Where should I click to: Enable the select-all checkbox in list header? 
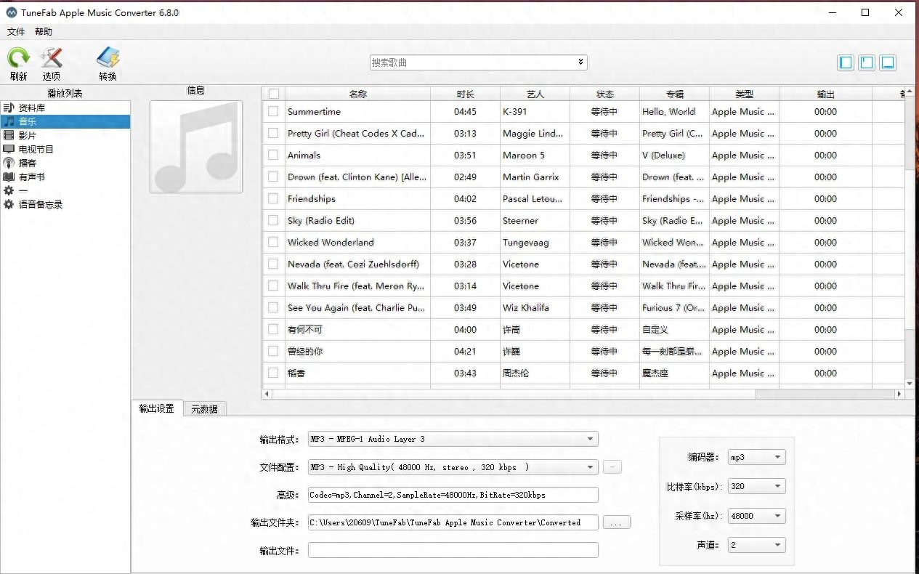[273, 94]
